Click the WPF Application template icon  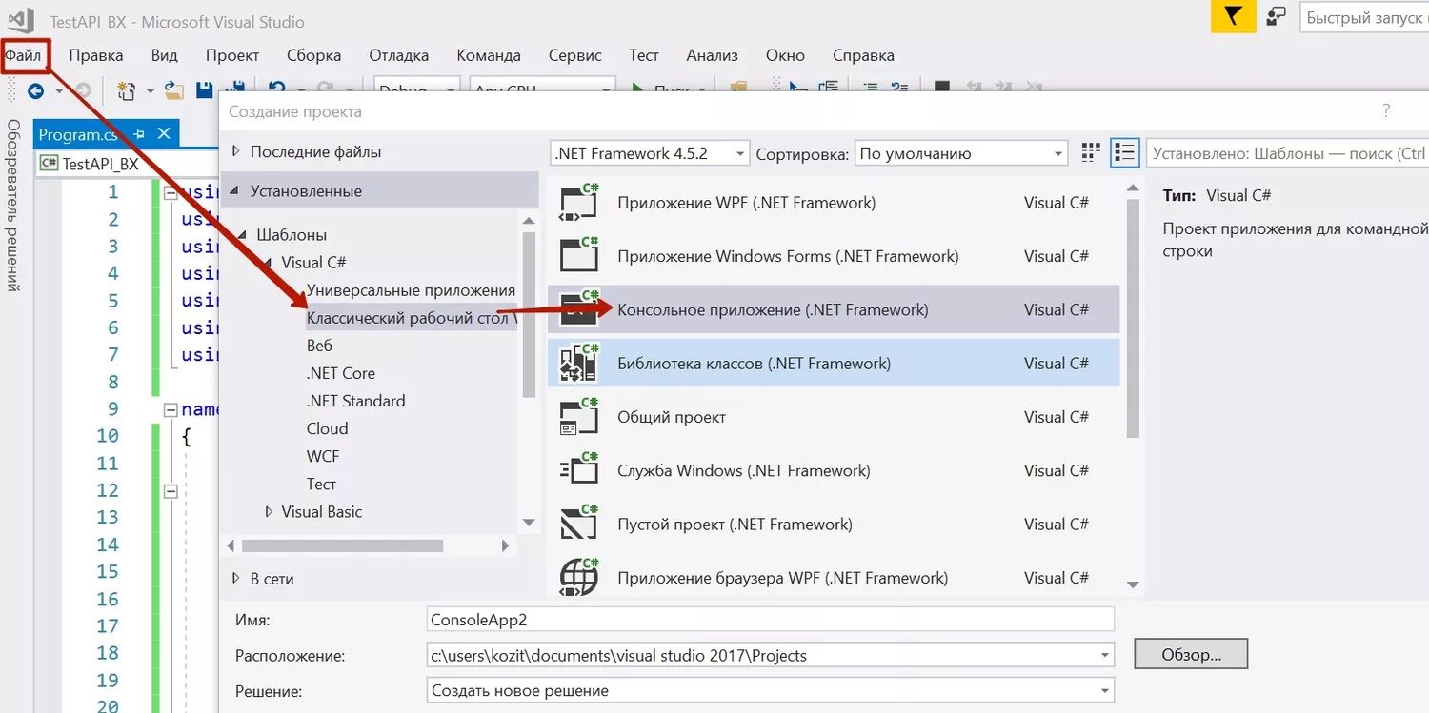pos(577,203)
